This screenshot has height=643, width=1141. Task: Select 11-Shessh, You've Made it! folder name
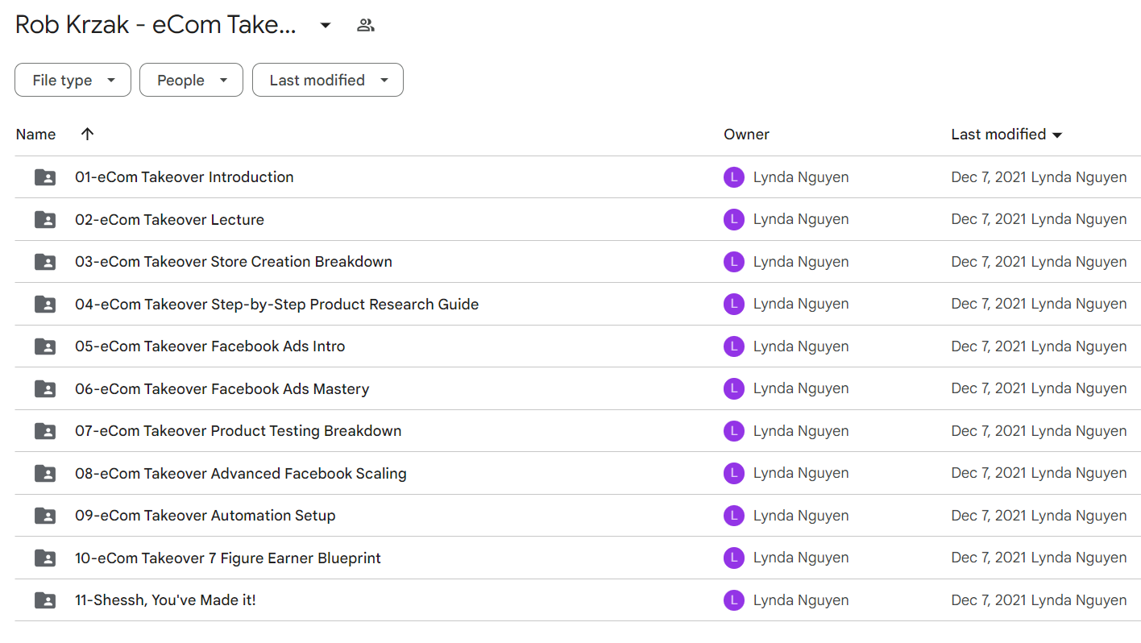pos(165,600)
